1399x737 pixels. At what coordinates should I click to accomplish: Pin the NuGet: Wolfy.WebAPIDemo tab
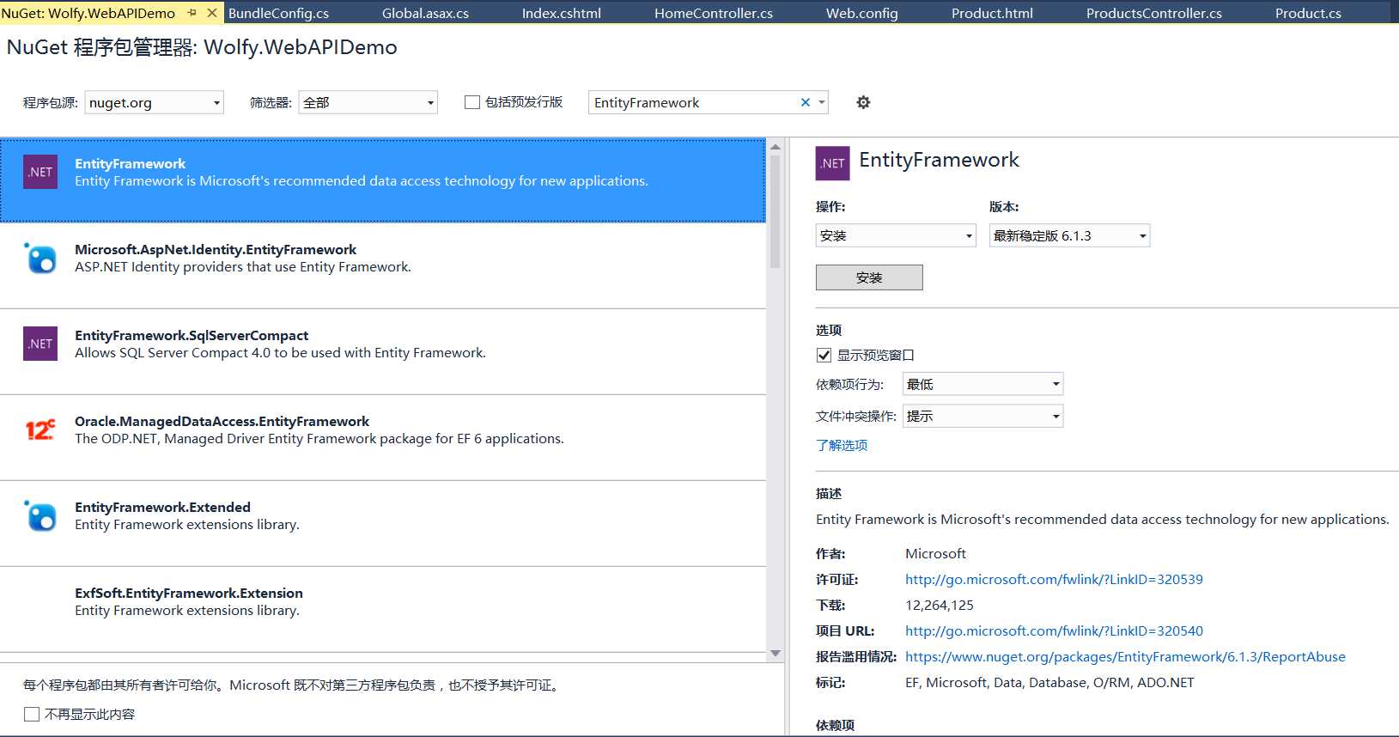[x=192, y=13]
